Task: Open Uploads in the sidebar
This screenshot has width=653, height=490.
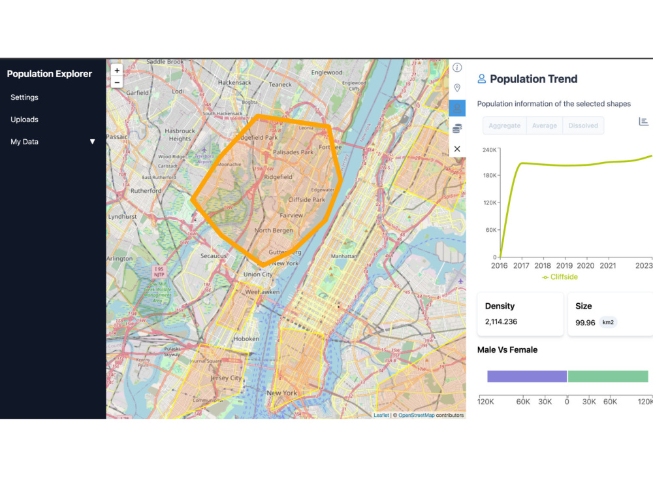Action: pyautogui.click(x=24, y=120)
